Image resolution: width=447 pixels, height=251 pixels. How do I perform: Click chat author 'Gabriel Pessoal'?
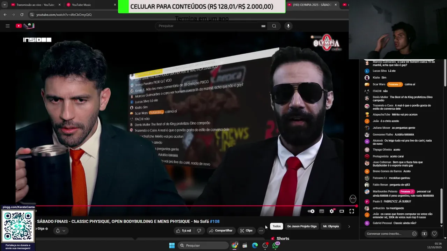(x=382, y=223)
